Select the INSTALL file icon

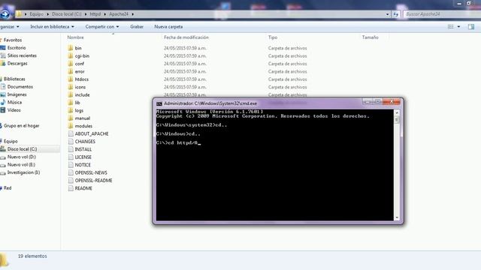point(71,149)
